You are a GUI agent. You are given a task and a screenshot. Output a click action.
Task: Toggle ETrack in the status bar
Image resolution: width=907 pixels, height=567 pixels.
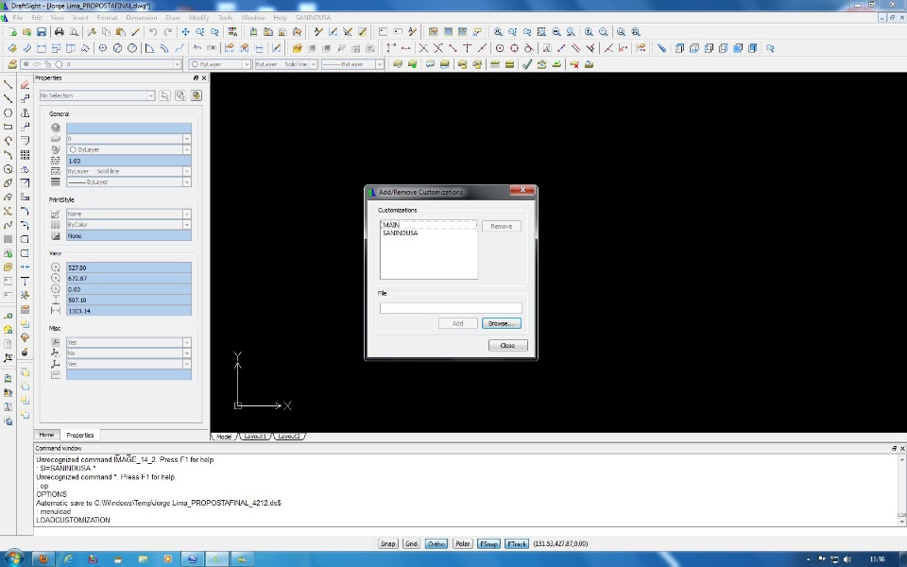click(x=517, y=544)
